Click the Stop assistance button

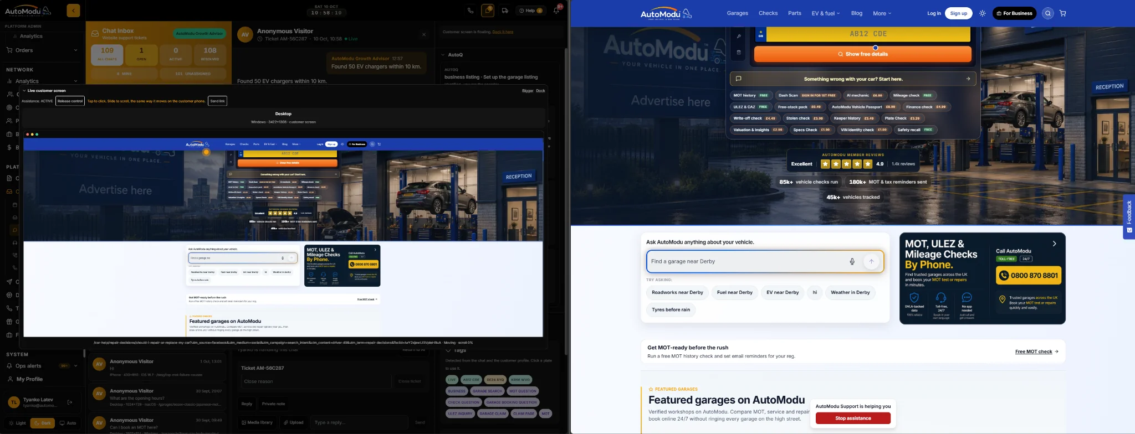[x=853, y=418]
